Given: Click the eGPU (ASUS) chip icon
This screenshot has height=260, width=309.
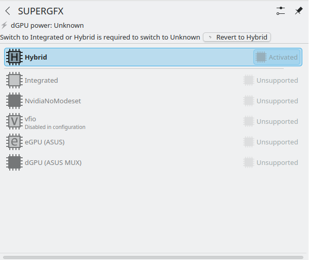Looking at the screenshot, I should (x=14, y=142).
